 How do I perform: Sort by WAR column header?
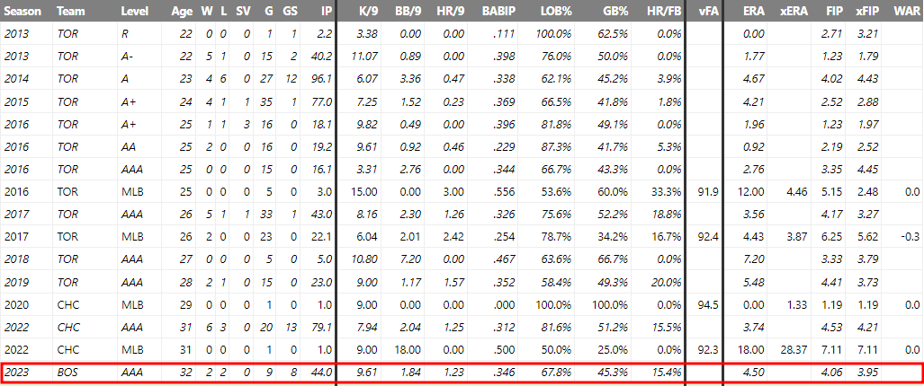pos(905,11)
